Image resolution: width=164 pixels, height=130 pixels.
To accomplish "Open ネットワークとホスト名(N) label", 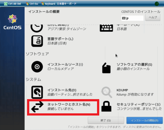I will pyautogui.click(x=69, y=104).
